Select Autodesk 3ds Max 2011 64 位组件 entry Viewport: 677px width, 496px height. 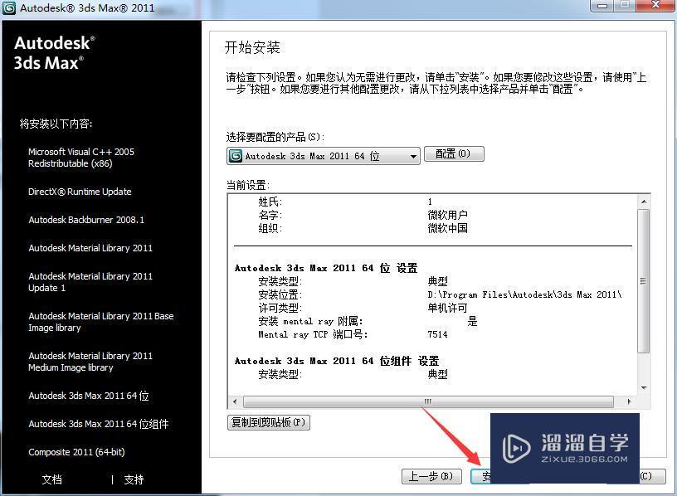(98, 424)
